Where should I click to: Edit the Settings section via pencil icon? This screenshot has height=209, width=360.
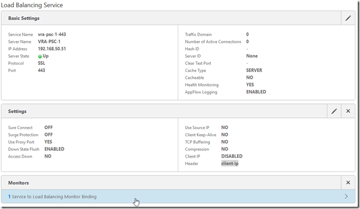click(x=334, y=111)
